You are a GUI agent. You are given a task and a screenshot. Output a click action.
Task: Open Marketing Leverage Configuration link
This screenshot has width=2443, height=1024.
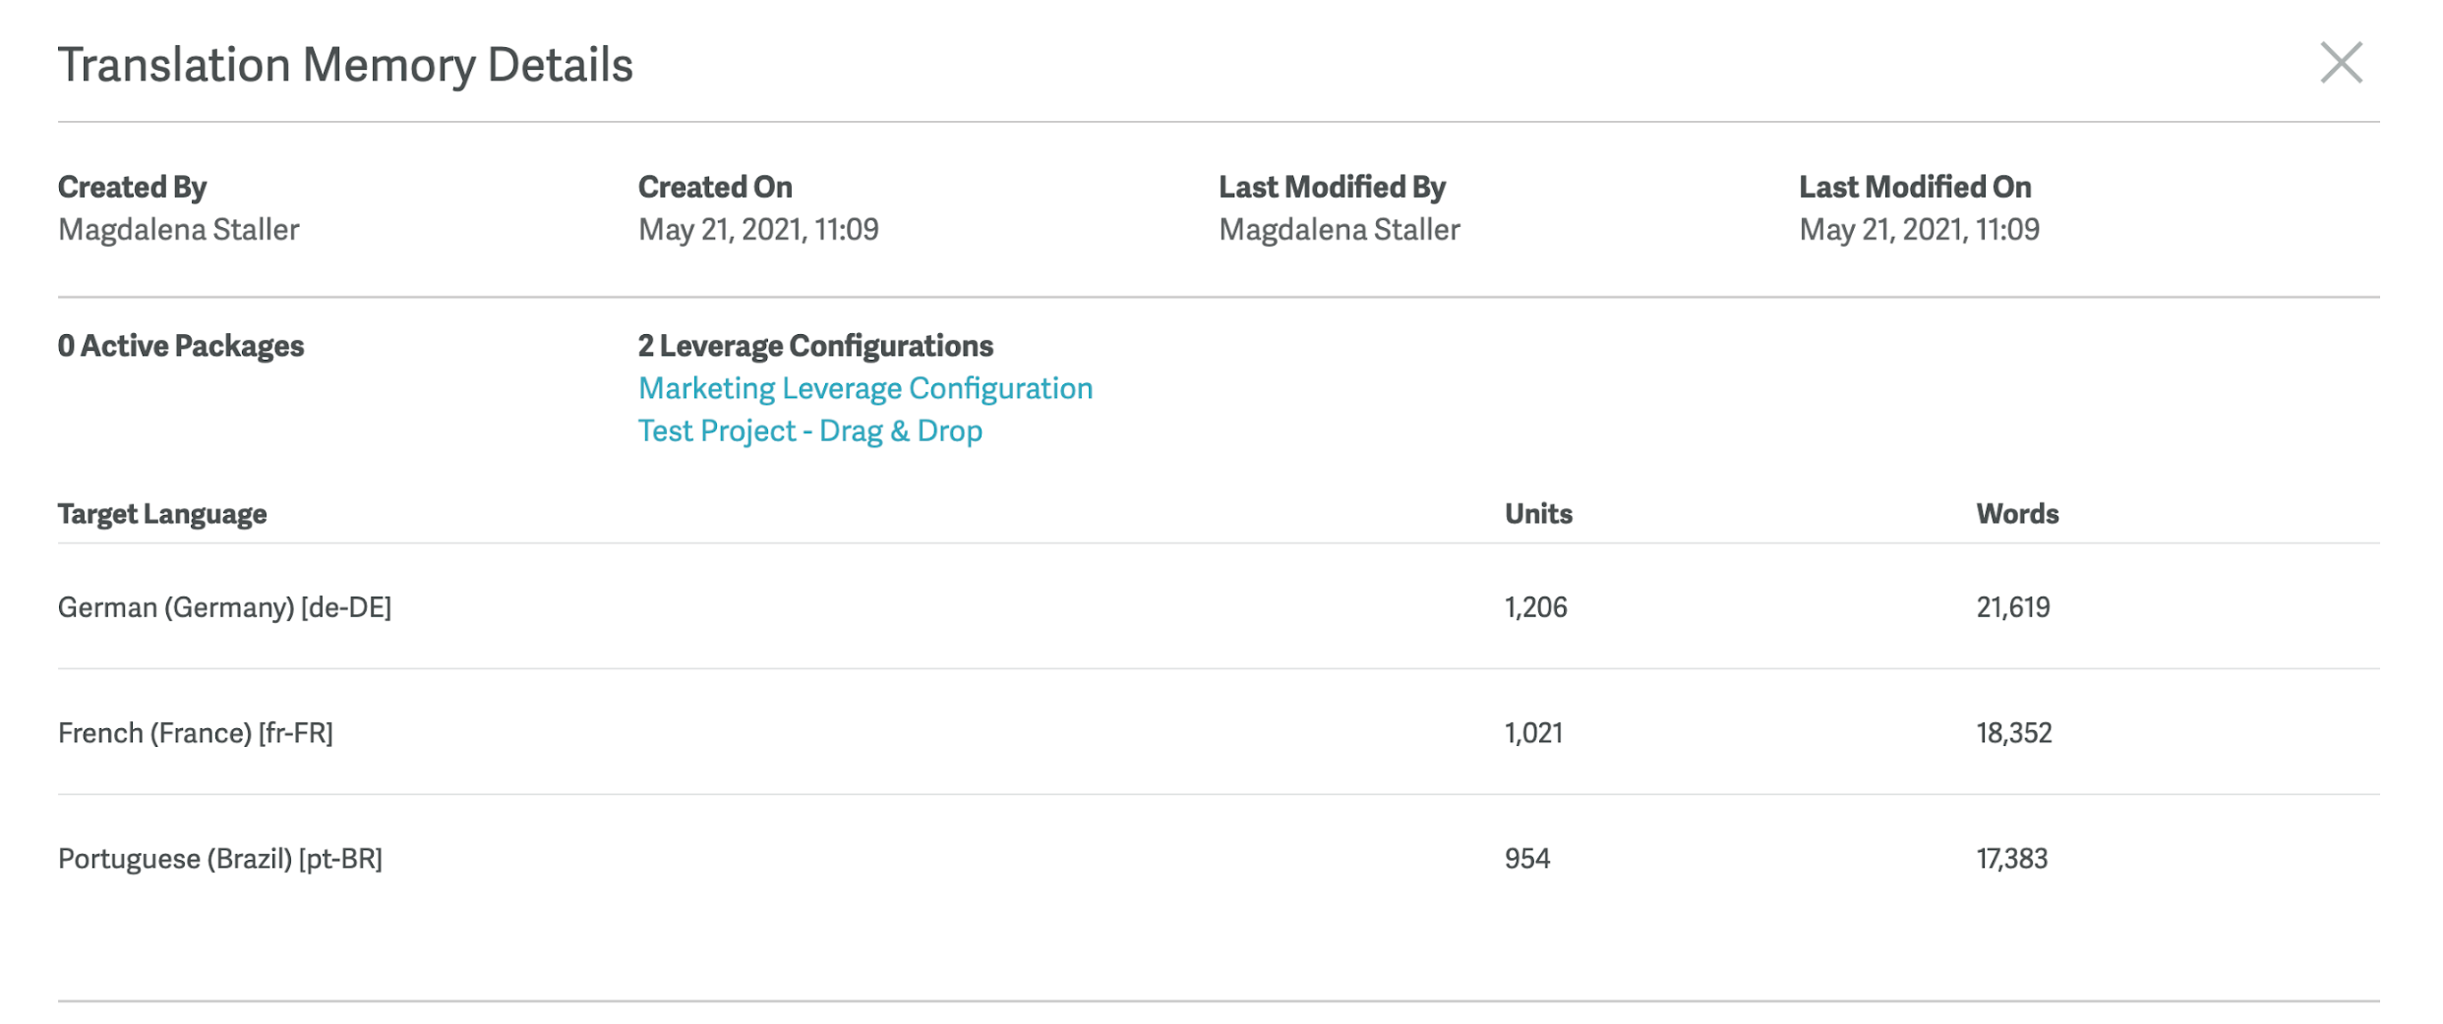pyautogui.click(x=865, y=389)
